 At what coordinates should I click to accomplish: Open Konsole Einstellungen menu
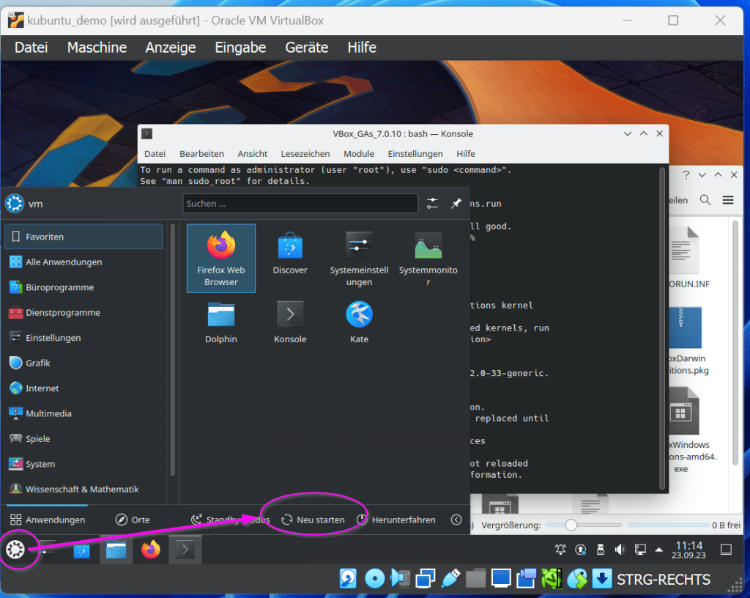(x=415, y=154)
